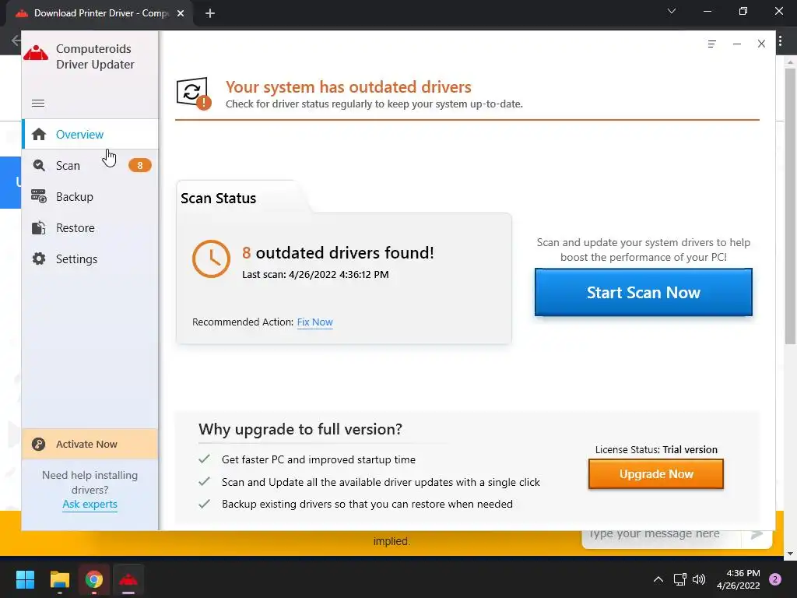797x598 pixels.
Task: Click 'License Status: Trial version' text
Action: tap(656, 449)
